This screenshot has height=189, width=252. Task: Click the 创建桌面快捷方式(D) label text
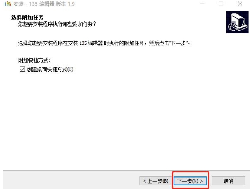pos(50,70)
